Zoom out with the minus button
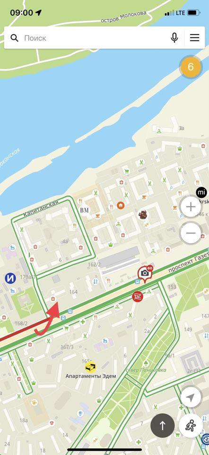 191,233
